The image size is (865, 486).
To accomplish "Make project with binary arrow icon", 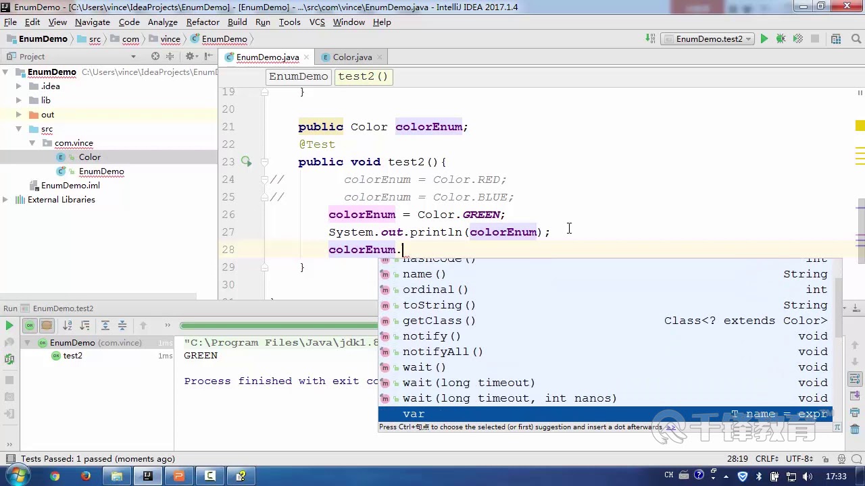I will click(650, 39).
